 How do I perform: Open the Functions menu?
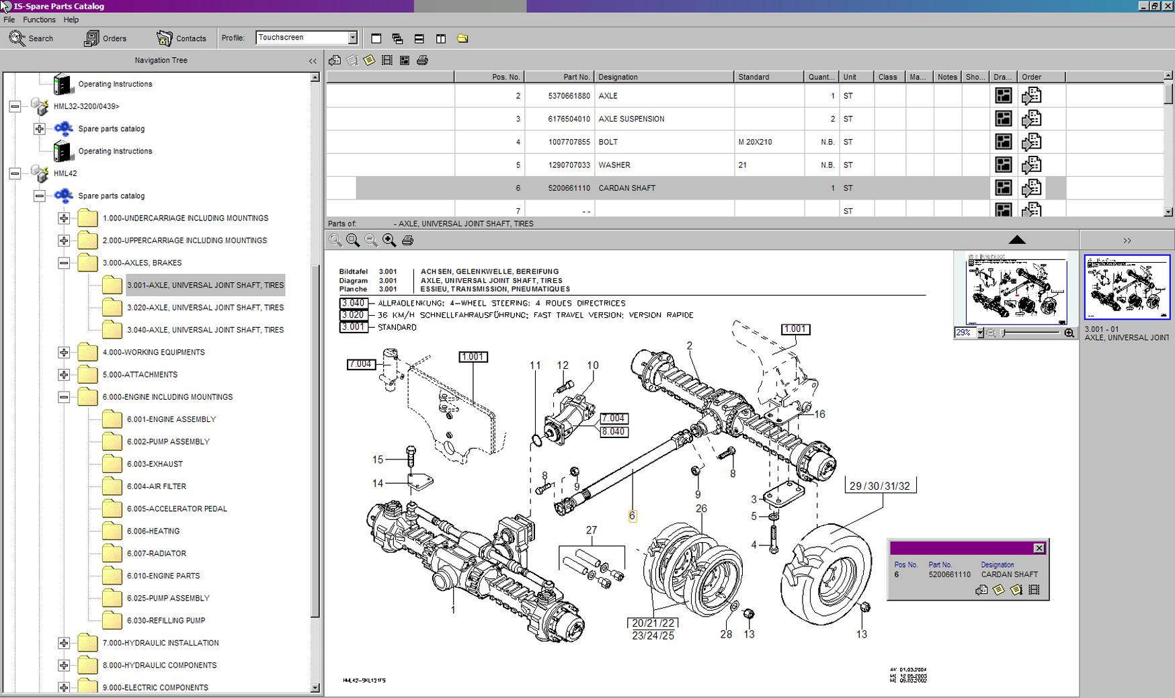click(39, 19)
